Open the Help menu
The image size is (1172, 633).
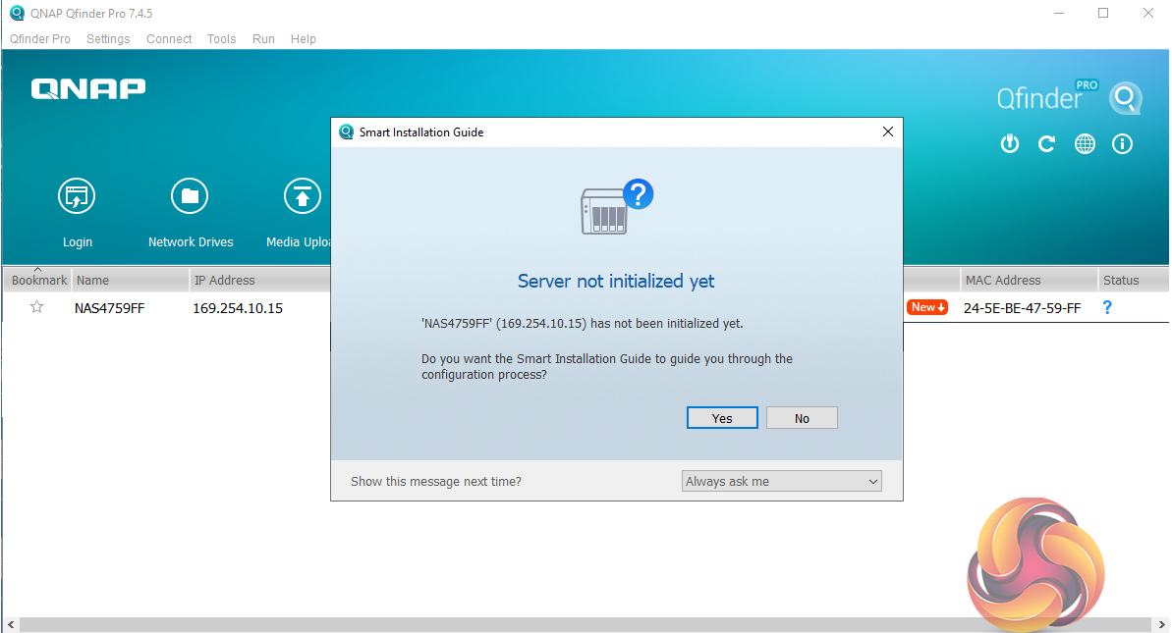[x=303, y=39]
